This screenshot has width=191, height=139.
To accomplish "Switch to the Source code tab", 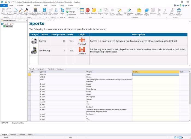I will (x=40, y=69).
